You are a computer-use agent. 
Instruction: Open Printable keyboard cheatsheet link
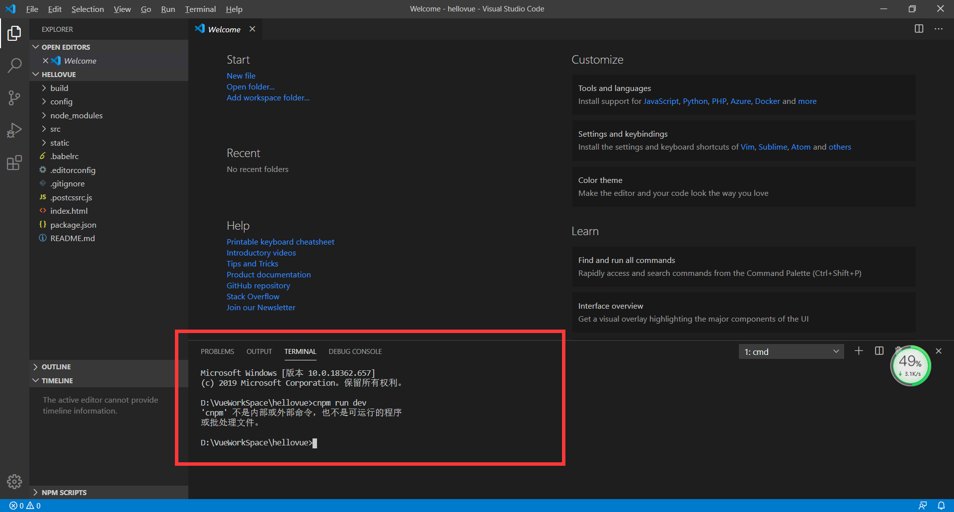[x=280, y=242]
